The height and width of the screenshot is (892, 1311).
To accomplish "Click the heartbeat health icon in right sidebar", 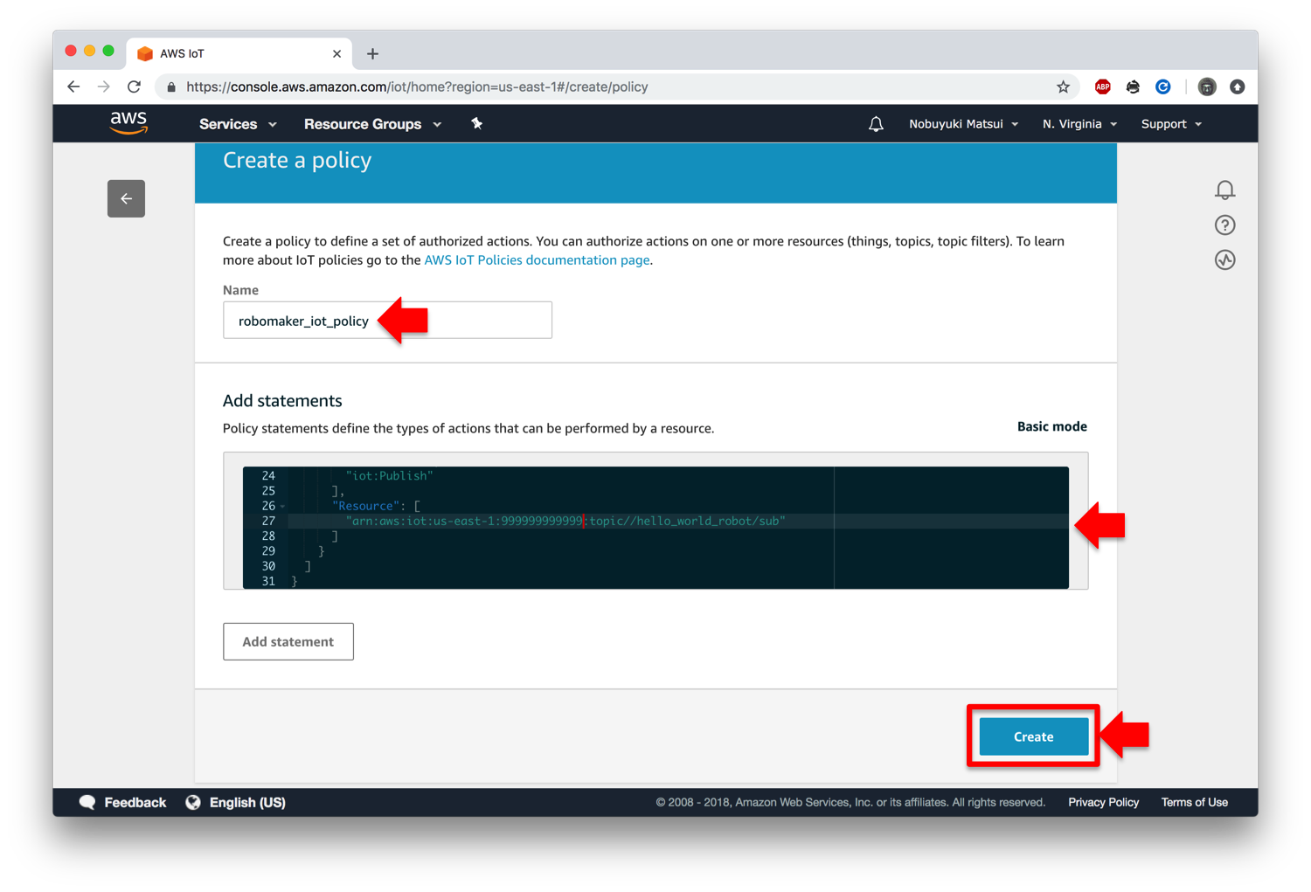I will (x=1224, y=259).
